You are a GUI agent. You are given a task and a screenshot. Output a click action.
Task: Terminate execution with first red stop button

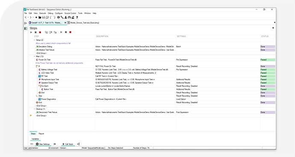pyautogui.click(x=40, y=32)
